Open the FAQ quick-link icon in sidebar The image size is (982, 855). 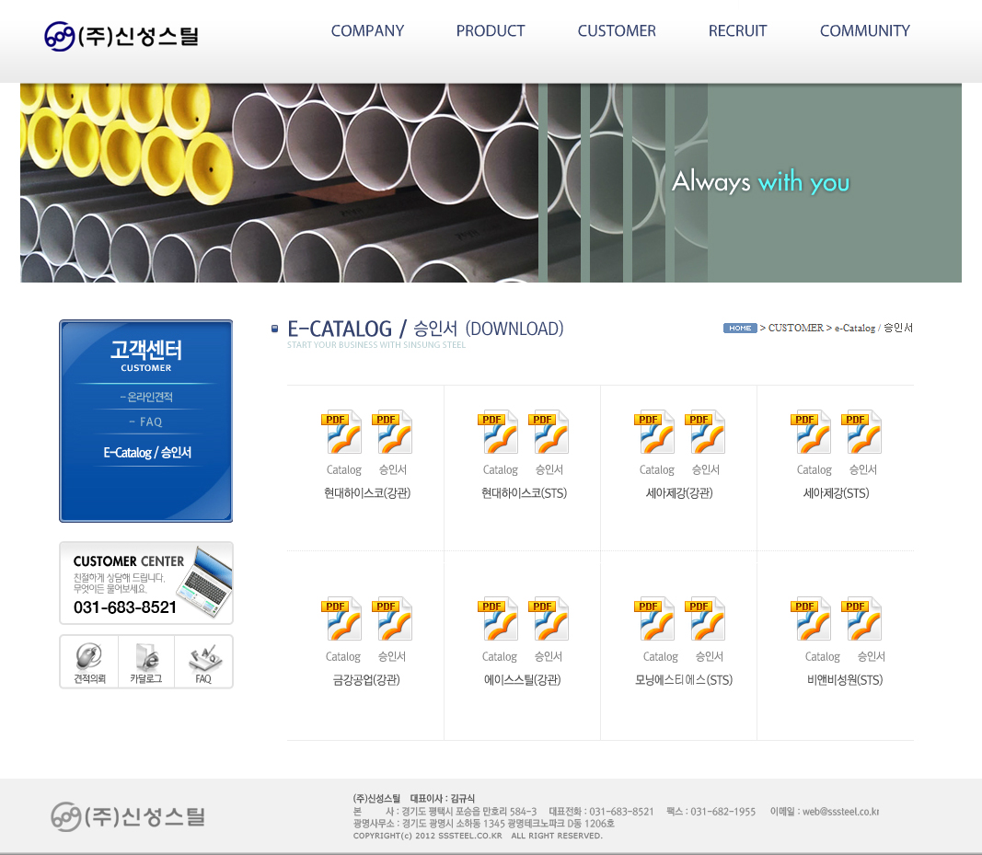click(x=203, y=662)
